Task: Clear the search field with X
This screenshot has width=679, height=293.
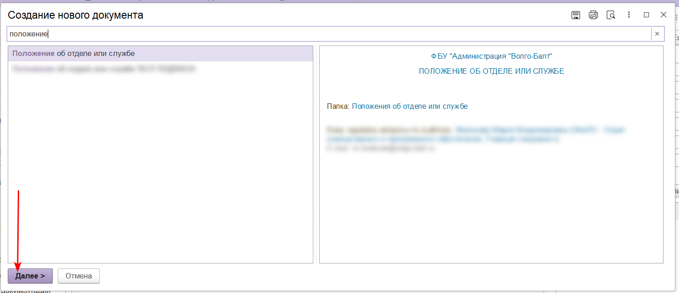Action: (657, 34)
